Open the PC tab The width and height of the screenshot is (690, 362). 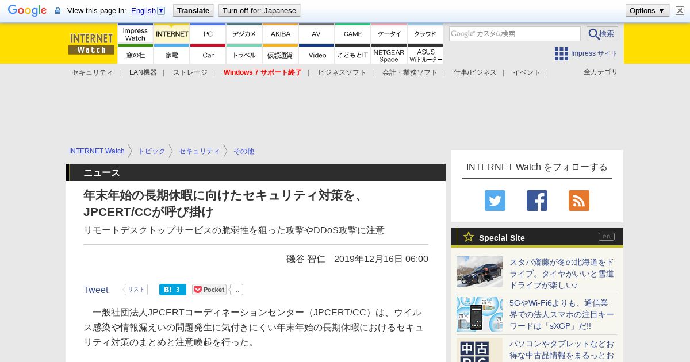click(x=208, y=34)
